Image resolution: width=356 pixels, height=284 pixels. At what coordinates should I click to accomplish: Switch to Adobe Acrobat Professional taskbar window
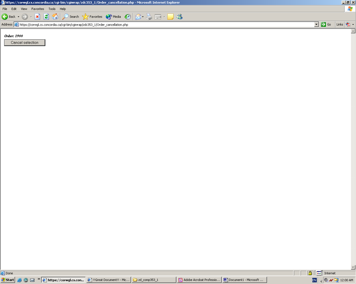click(x=199, y=280)
